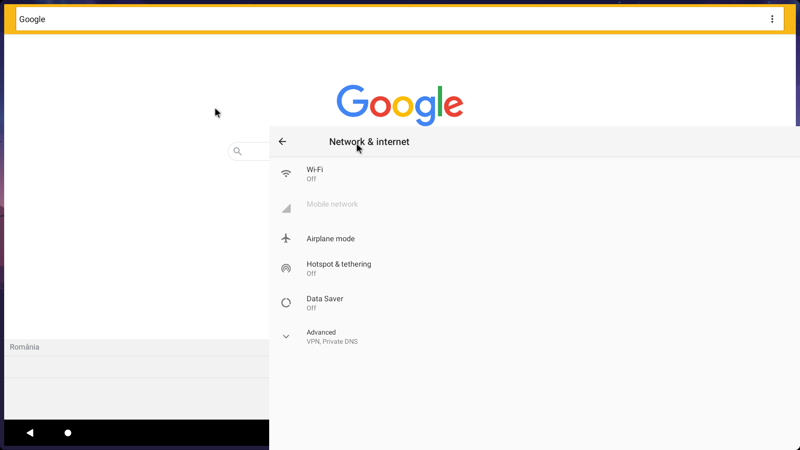The height and width of the screenshot is (450, 800).
Task: Click the Hotspot & tethering icon
Action: (x=286, y=268)
